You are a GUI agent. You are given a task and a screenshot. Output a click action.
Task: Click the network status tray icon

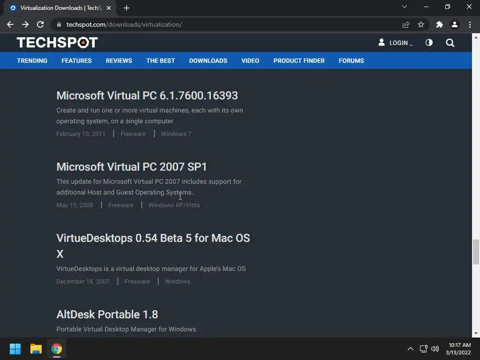pos(423,349)
